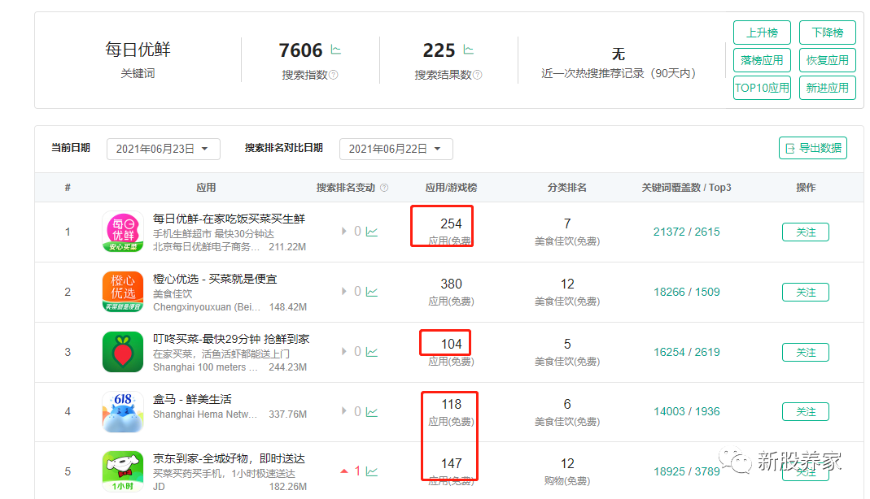Viewport: 870px width, 499px height.
Task: Click the 下降榜 button
Action: [x=828, y=33]
